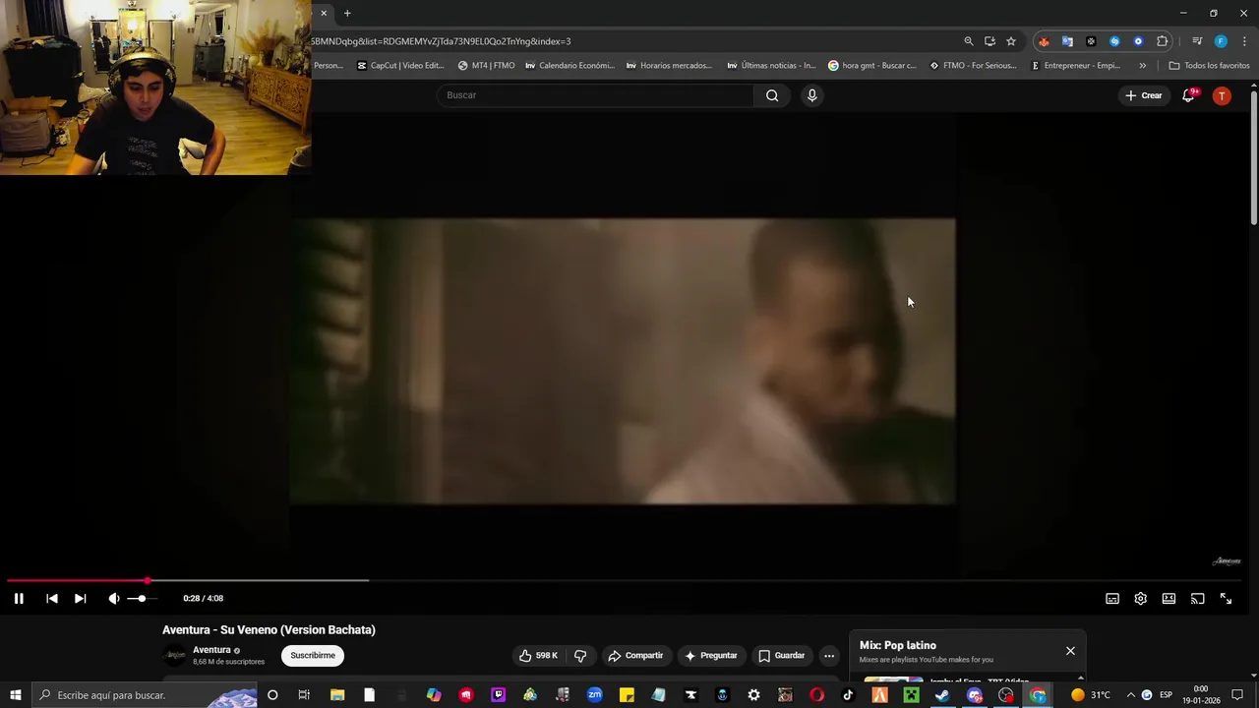Subscribe with the Suscribirme button

click(x=313, y=656)
